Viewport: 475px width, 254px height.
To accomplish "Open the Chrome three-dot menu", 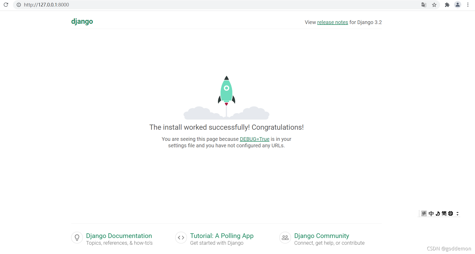I will pyautogui.click(x=468, y=5).
